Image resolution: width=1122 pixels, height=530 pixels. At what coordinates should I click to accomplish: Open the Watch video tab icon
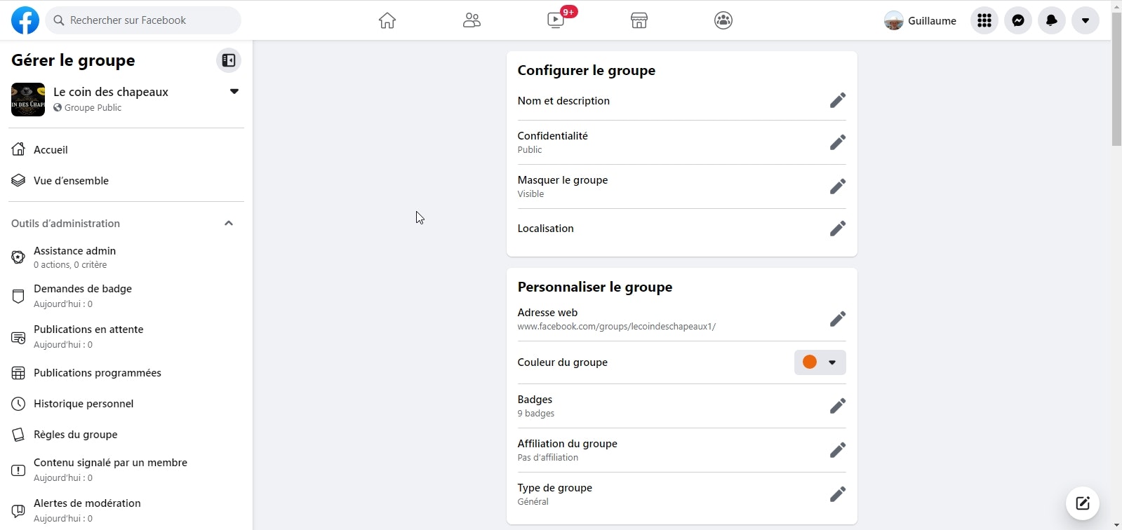556,20
